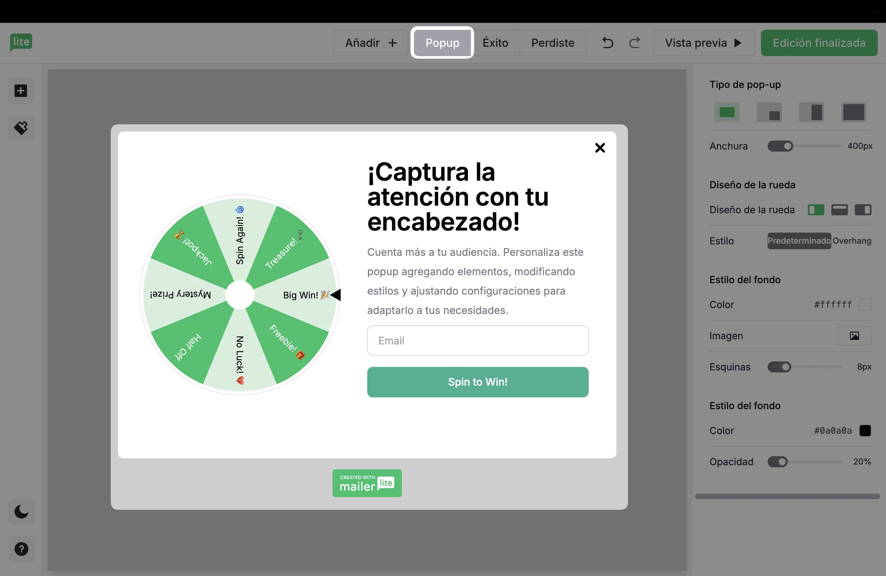Close the popup with X icon
Screen dimensions: 886x576
point(600,148)
